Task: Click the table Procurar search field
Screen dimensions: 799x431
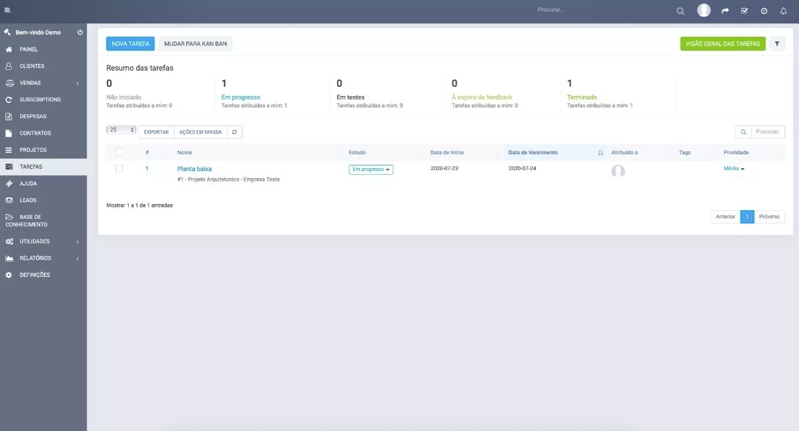Action: pyautogui.click(x=768, y=132)
